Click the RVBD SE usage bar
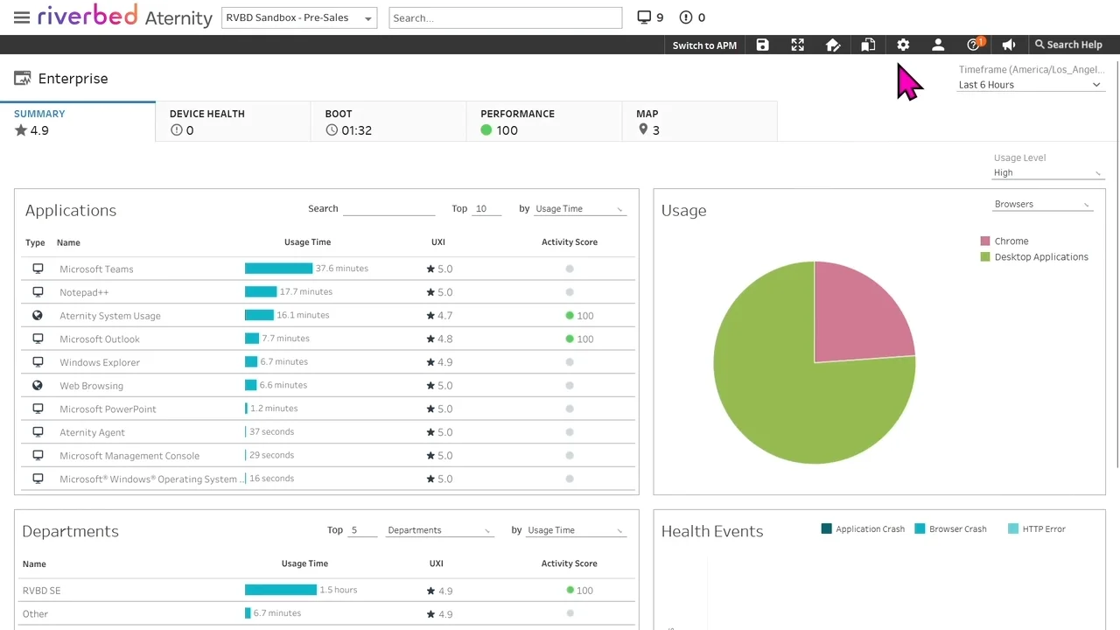The width and height of the screenshot is (1120, 630). [x=281, y=590]
